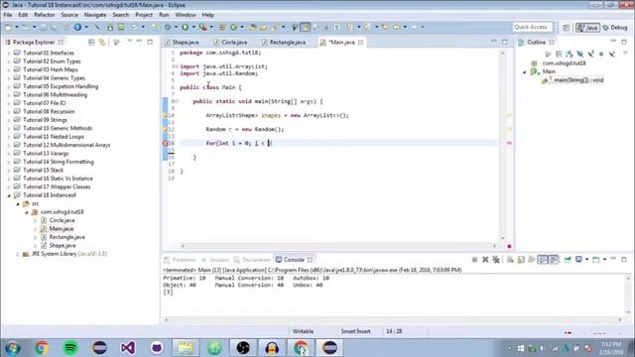
Task: Minimize the Package Explorer view
Action: 139,42
